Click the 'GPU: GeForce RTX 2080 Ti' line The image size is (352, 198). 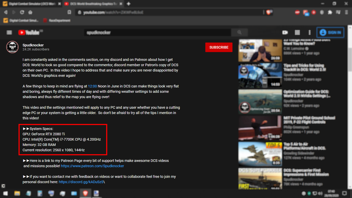coord(44,134)
